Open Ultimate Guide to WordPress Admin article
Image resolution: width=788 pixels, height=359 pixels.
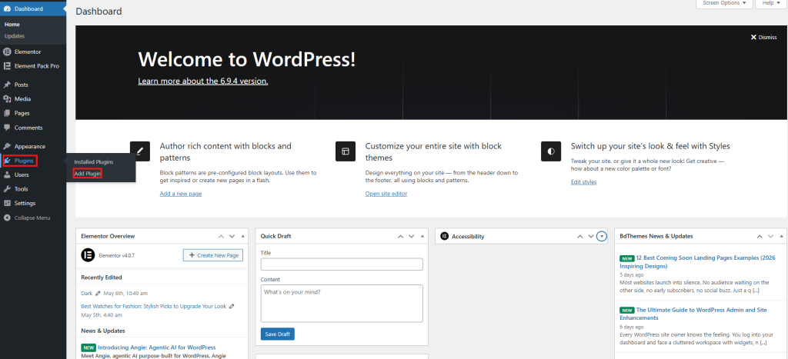pos(693,314)
